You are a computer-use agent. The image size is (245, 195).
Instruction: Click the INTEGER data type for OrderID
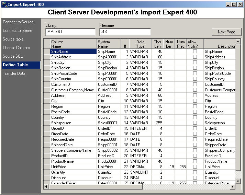(140, 128)
